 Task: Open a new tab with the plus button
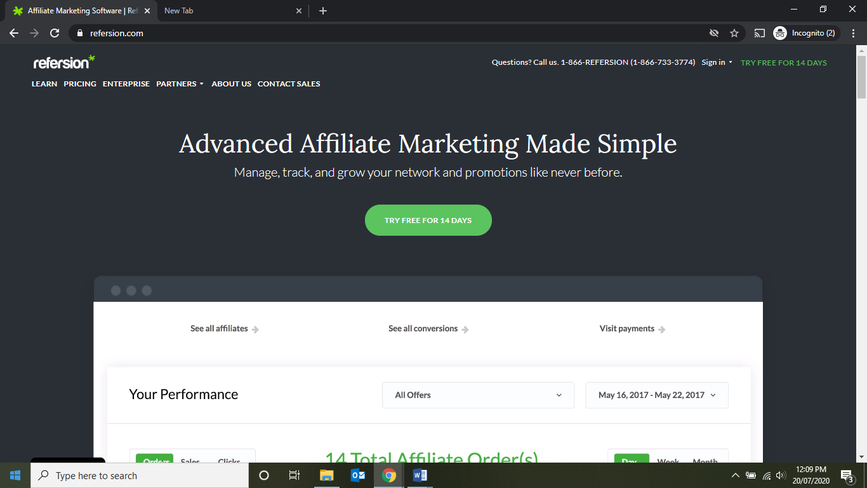point(323,11)
